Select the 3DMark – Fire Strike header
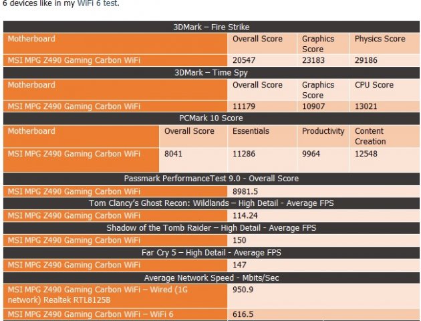 point(211,27)
